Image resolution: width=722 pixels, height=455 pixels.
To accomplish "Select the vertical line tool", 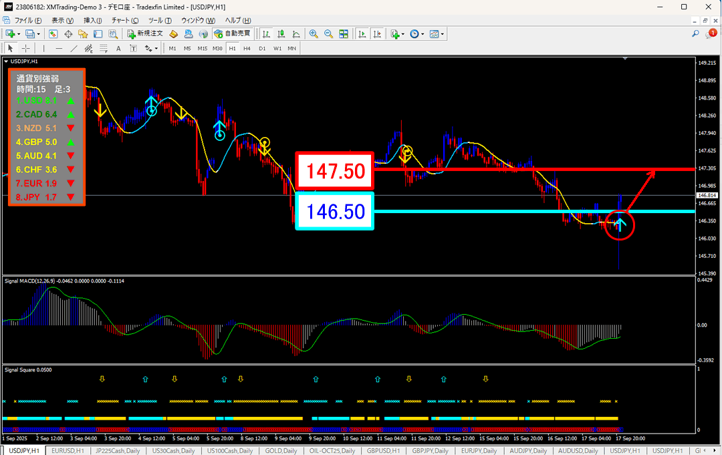I will 43,48.
